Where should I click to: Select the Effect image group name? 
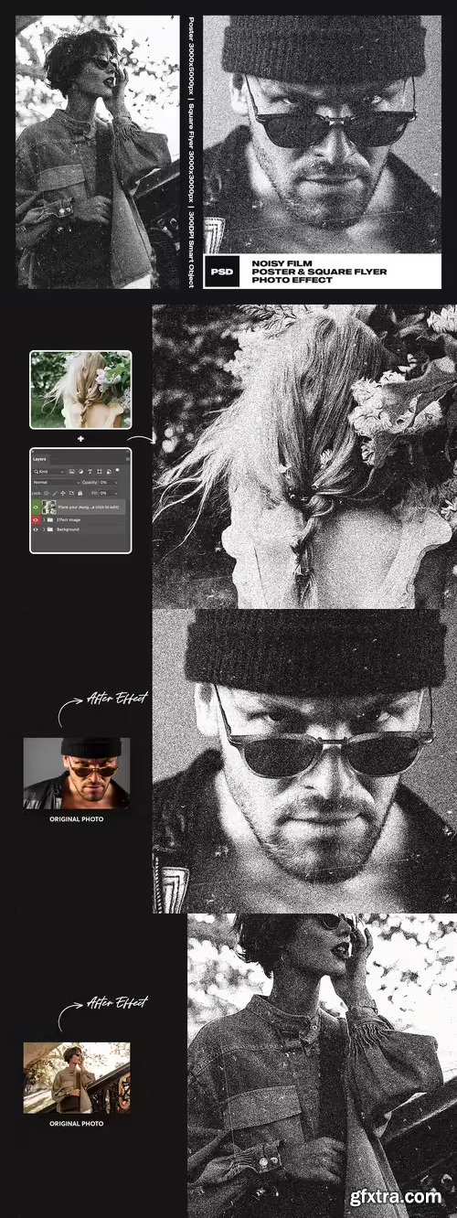point(69,520)
